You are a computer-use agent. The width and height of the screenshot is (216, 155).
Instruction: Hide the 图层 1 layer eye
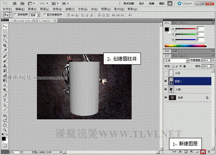[166, 81]
